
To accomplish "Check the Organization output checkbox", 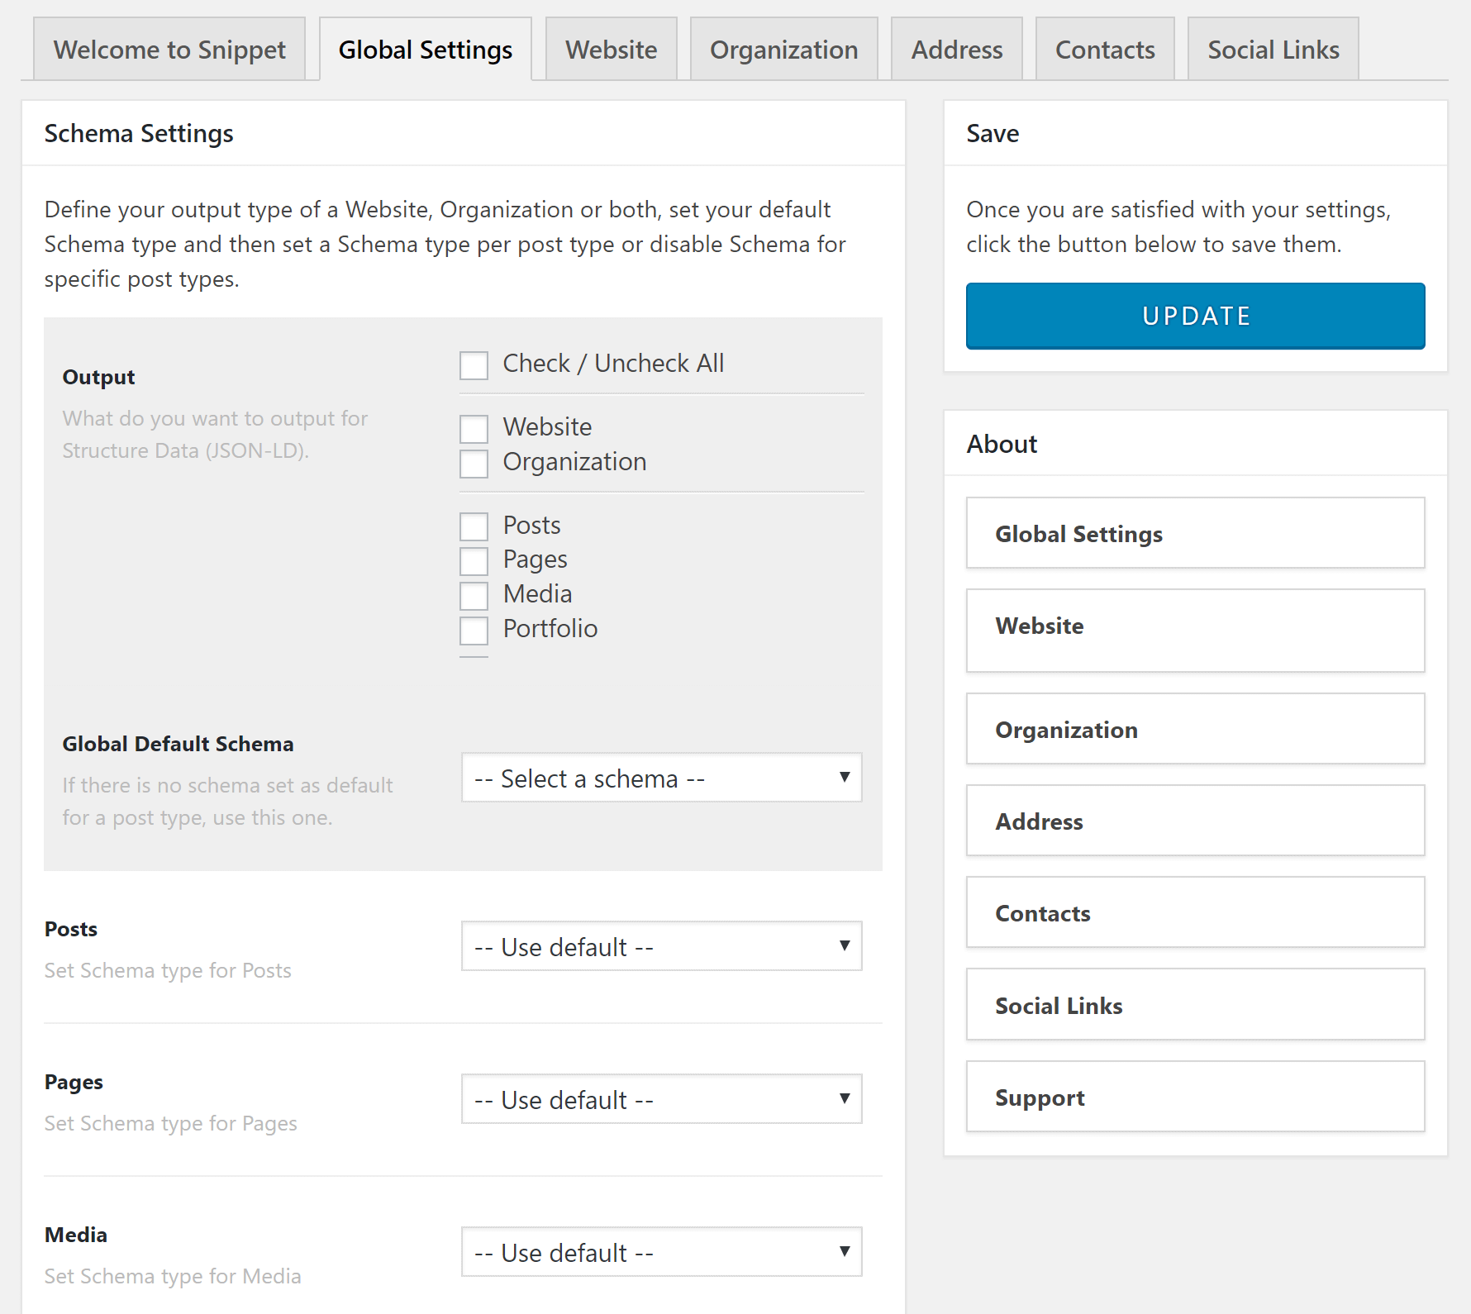I will pos(474,463).
